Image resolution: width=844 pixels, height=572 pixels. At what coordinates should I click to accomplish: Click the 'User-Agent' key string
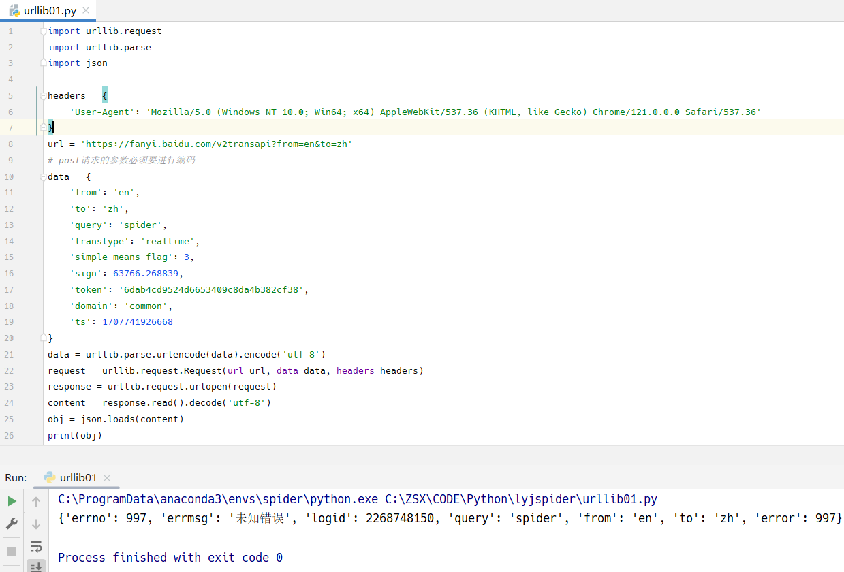(102, 112)
